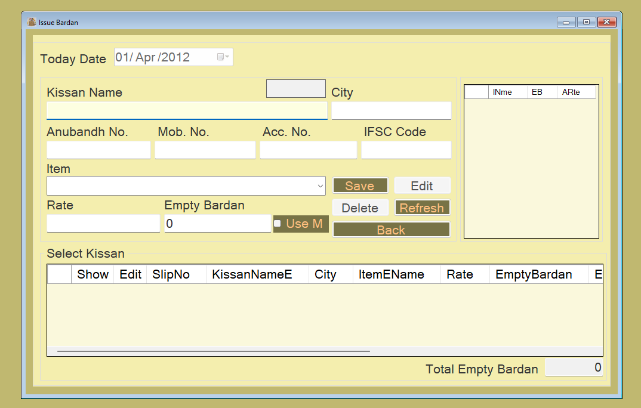
Task: Sort by SlipNo column header
Action: point(176,274)
